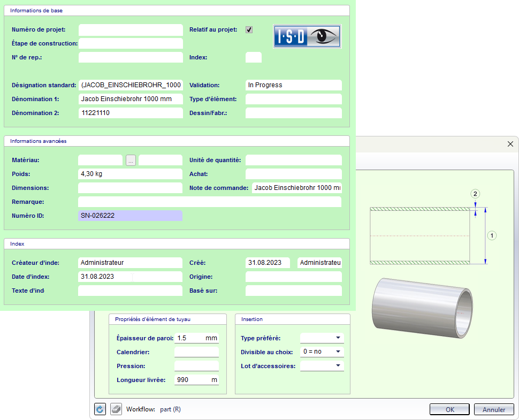This screenshot has width=519, height=420.
Task: Toggle the Relatif au projet checkbox
Action: point(249,30)
